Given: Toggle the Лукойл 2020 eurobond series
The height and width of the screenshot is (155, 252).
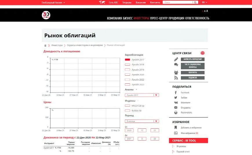Looking at the screenshot, I should click(x=127, y=75).
